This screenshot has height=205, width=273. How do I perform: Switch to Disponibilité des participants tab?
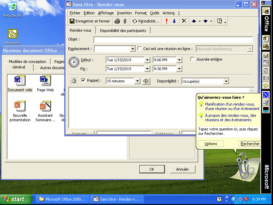123,31
